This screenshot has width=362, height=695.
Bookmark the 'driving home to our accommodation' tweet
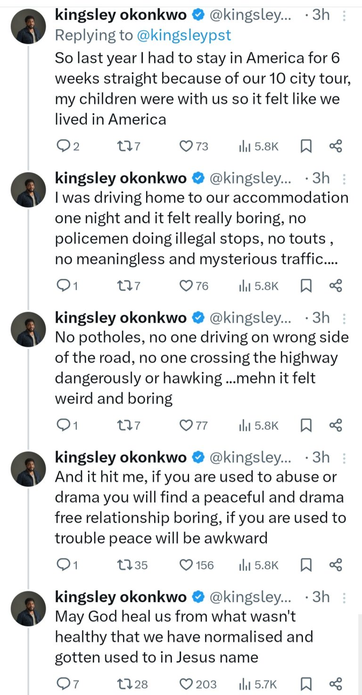pos(306,286)
